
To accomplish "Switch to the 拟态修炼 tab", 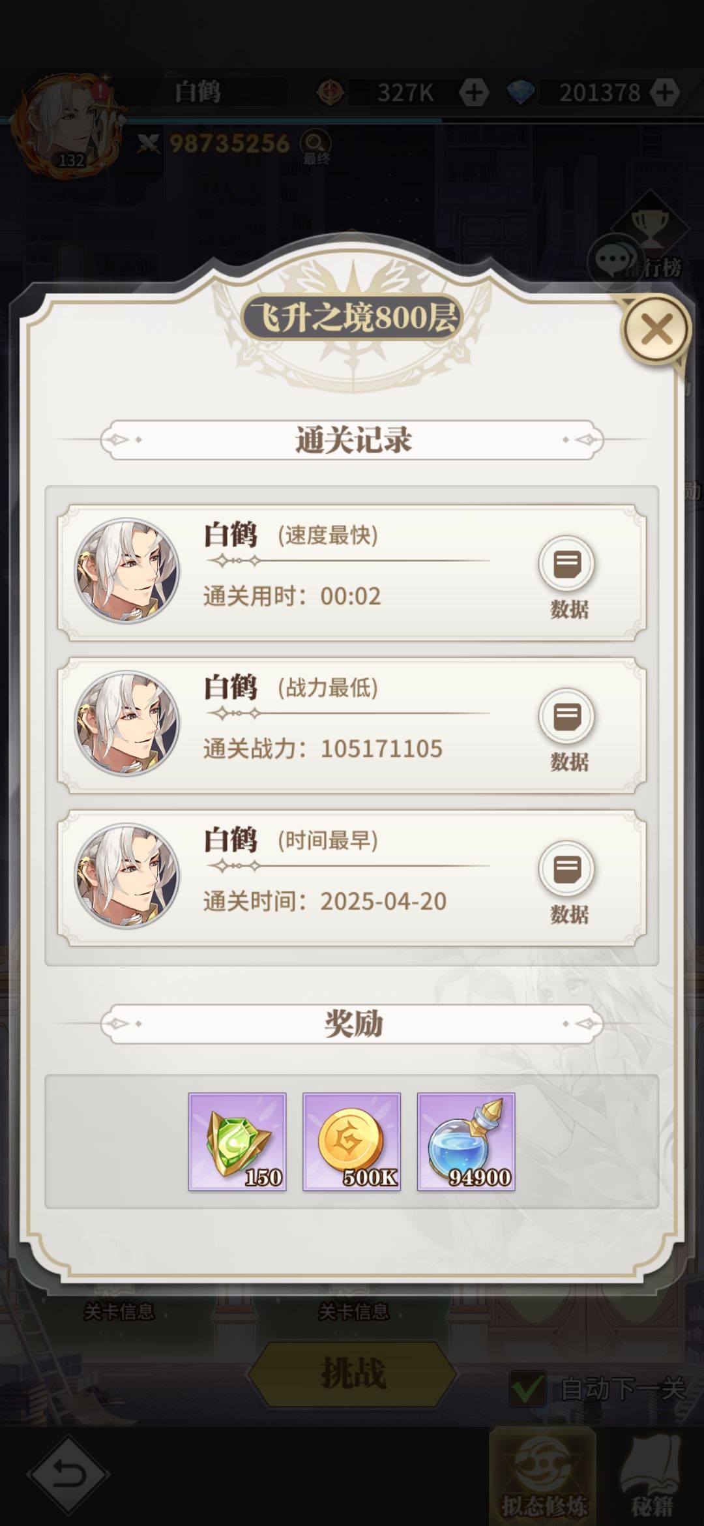I will [543, 1475].
